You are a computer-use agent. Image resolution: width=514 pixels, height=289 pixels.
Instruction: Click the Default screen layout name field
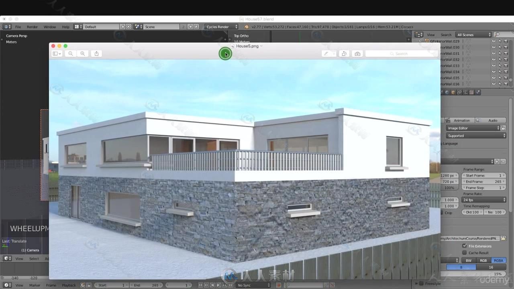pyautogui.click(x=101, y=27)
